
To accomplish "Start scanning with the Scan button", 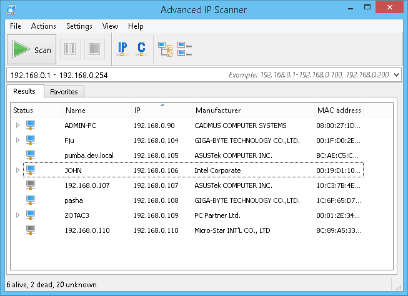I will coord(31,49).
